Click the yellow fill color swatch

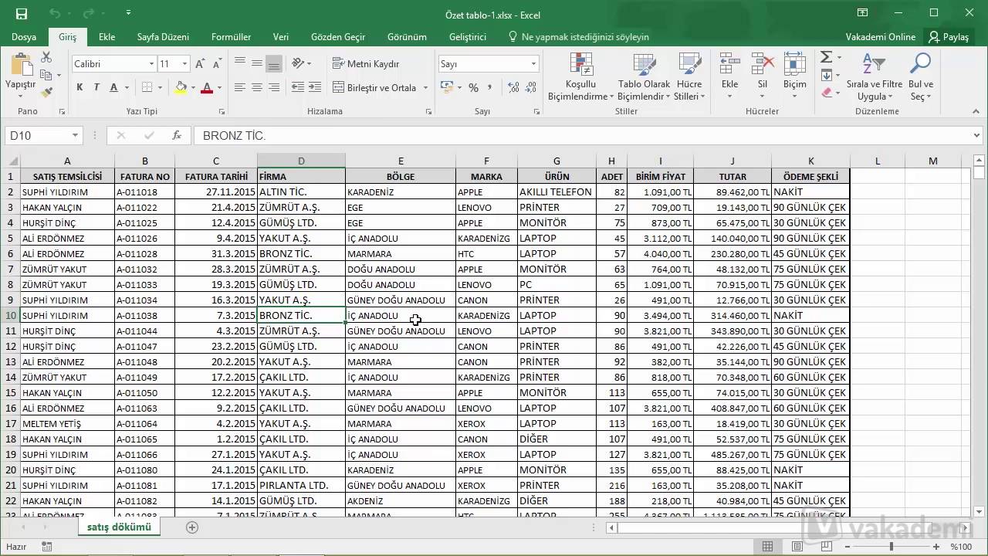click(x=181, y=88)
